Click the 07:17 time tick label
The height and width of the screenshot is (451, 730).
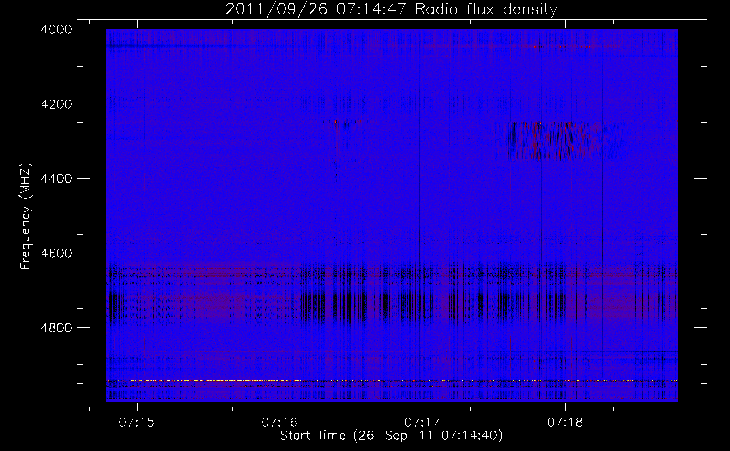422,422
